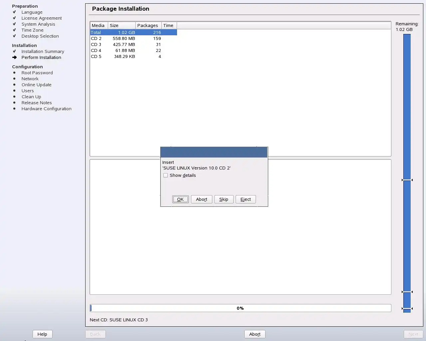Click the 61.88 MB size cell

[125, 50]
